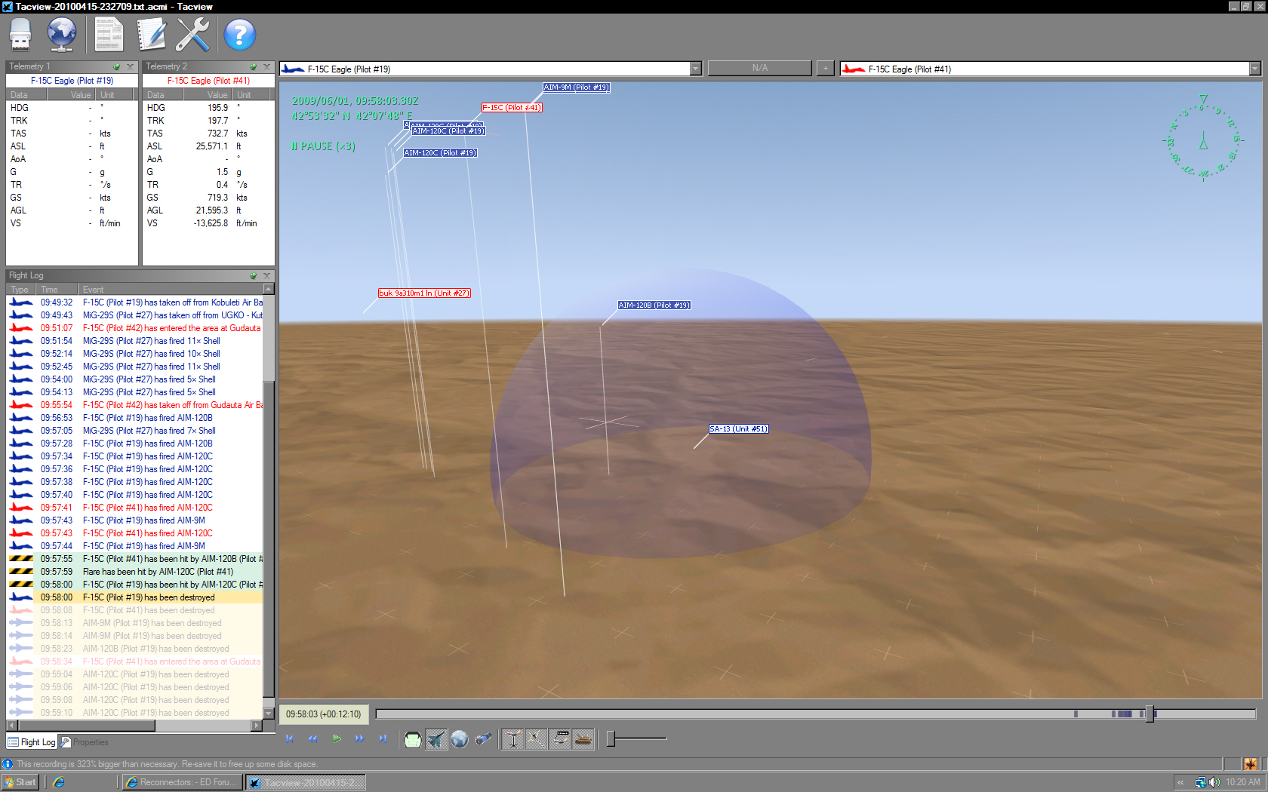Open the Windows Start button
1268x792 pixels.
[20, 782]
